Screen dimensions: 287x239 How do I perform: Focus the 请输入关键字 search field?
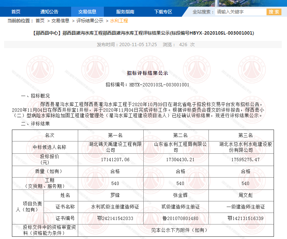240,12
